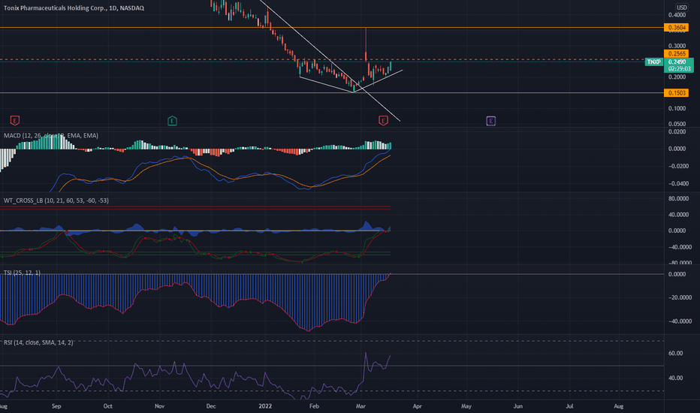Click the Mar label on time axis
This screenshot has width=700, height=413.
click(x=361, y=406)
